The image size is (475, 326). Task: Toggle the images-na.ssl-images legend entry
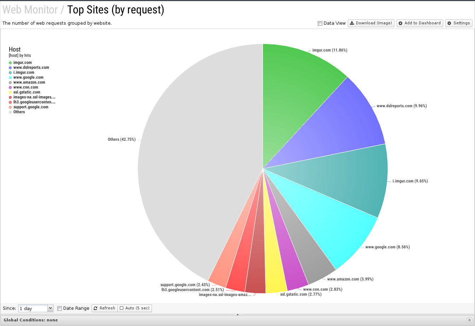(x=32, y=97)
